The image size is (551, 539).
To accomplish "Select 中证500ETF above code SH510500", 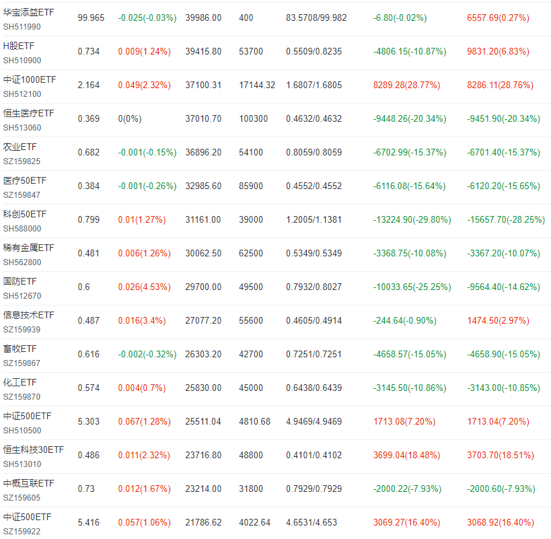I will coord(28,416).
